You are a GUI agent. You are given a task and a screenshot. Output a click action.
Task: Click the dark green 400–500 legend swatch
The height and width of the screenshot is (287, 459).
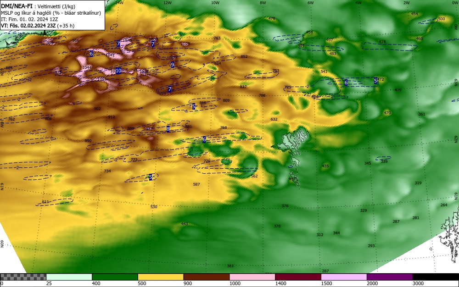[115, 277]
